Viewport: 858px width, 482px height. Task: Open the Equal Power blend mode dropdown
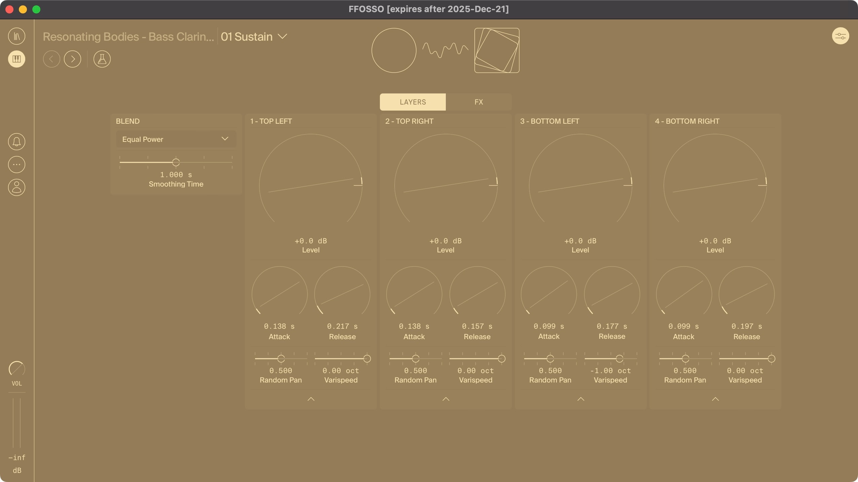(176, 138)
